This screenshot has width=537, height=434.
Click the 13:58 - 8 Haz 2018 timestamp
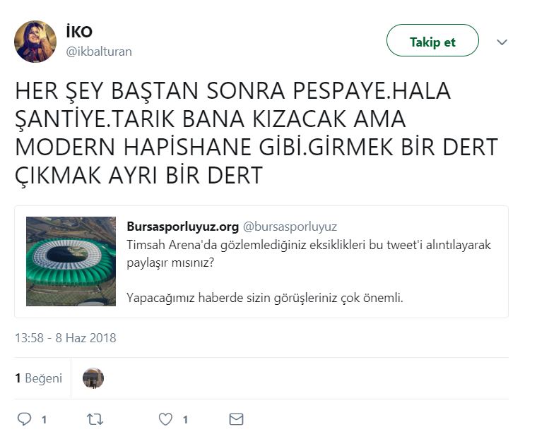(x=65, y=338)
